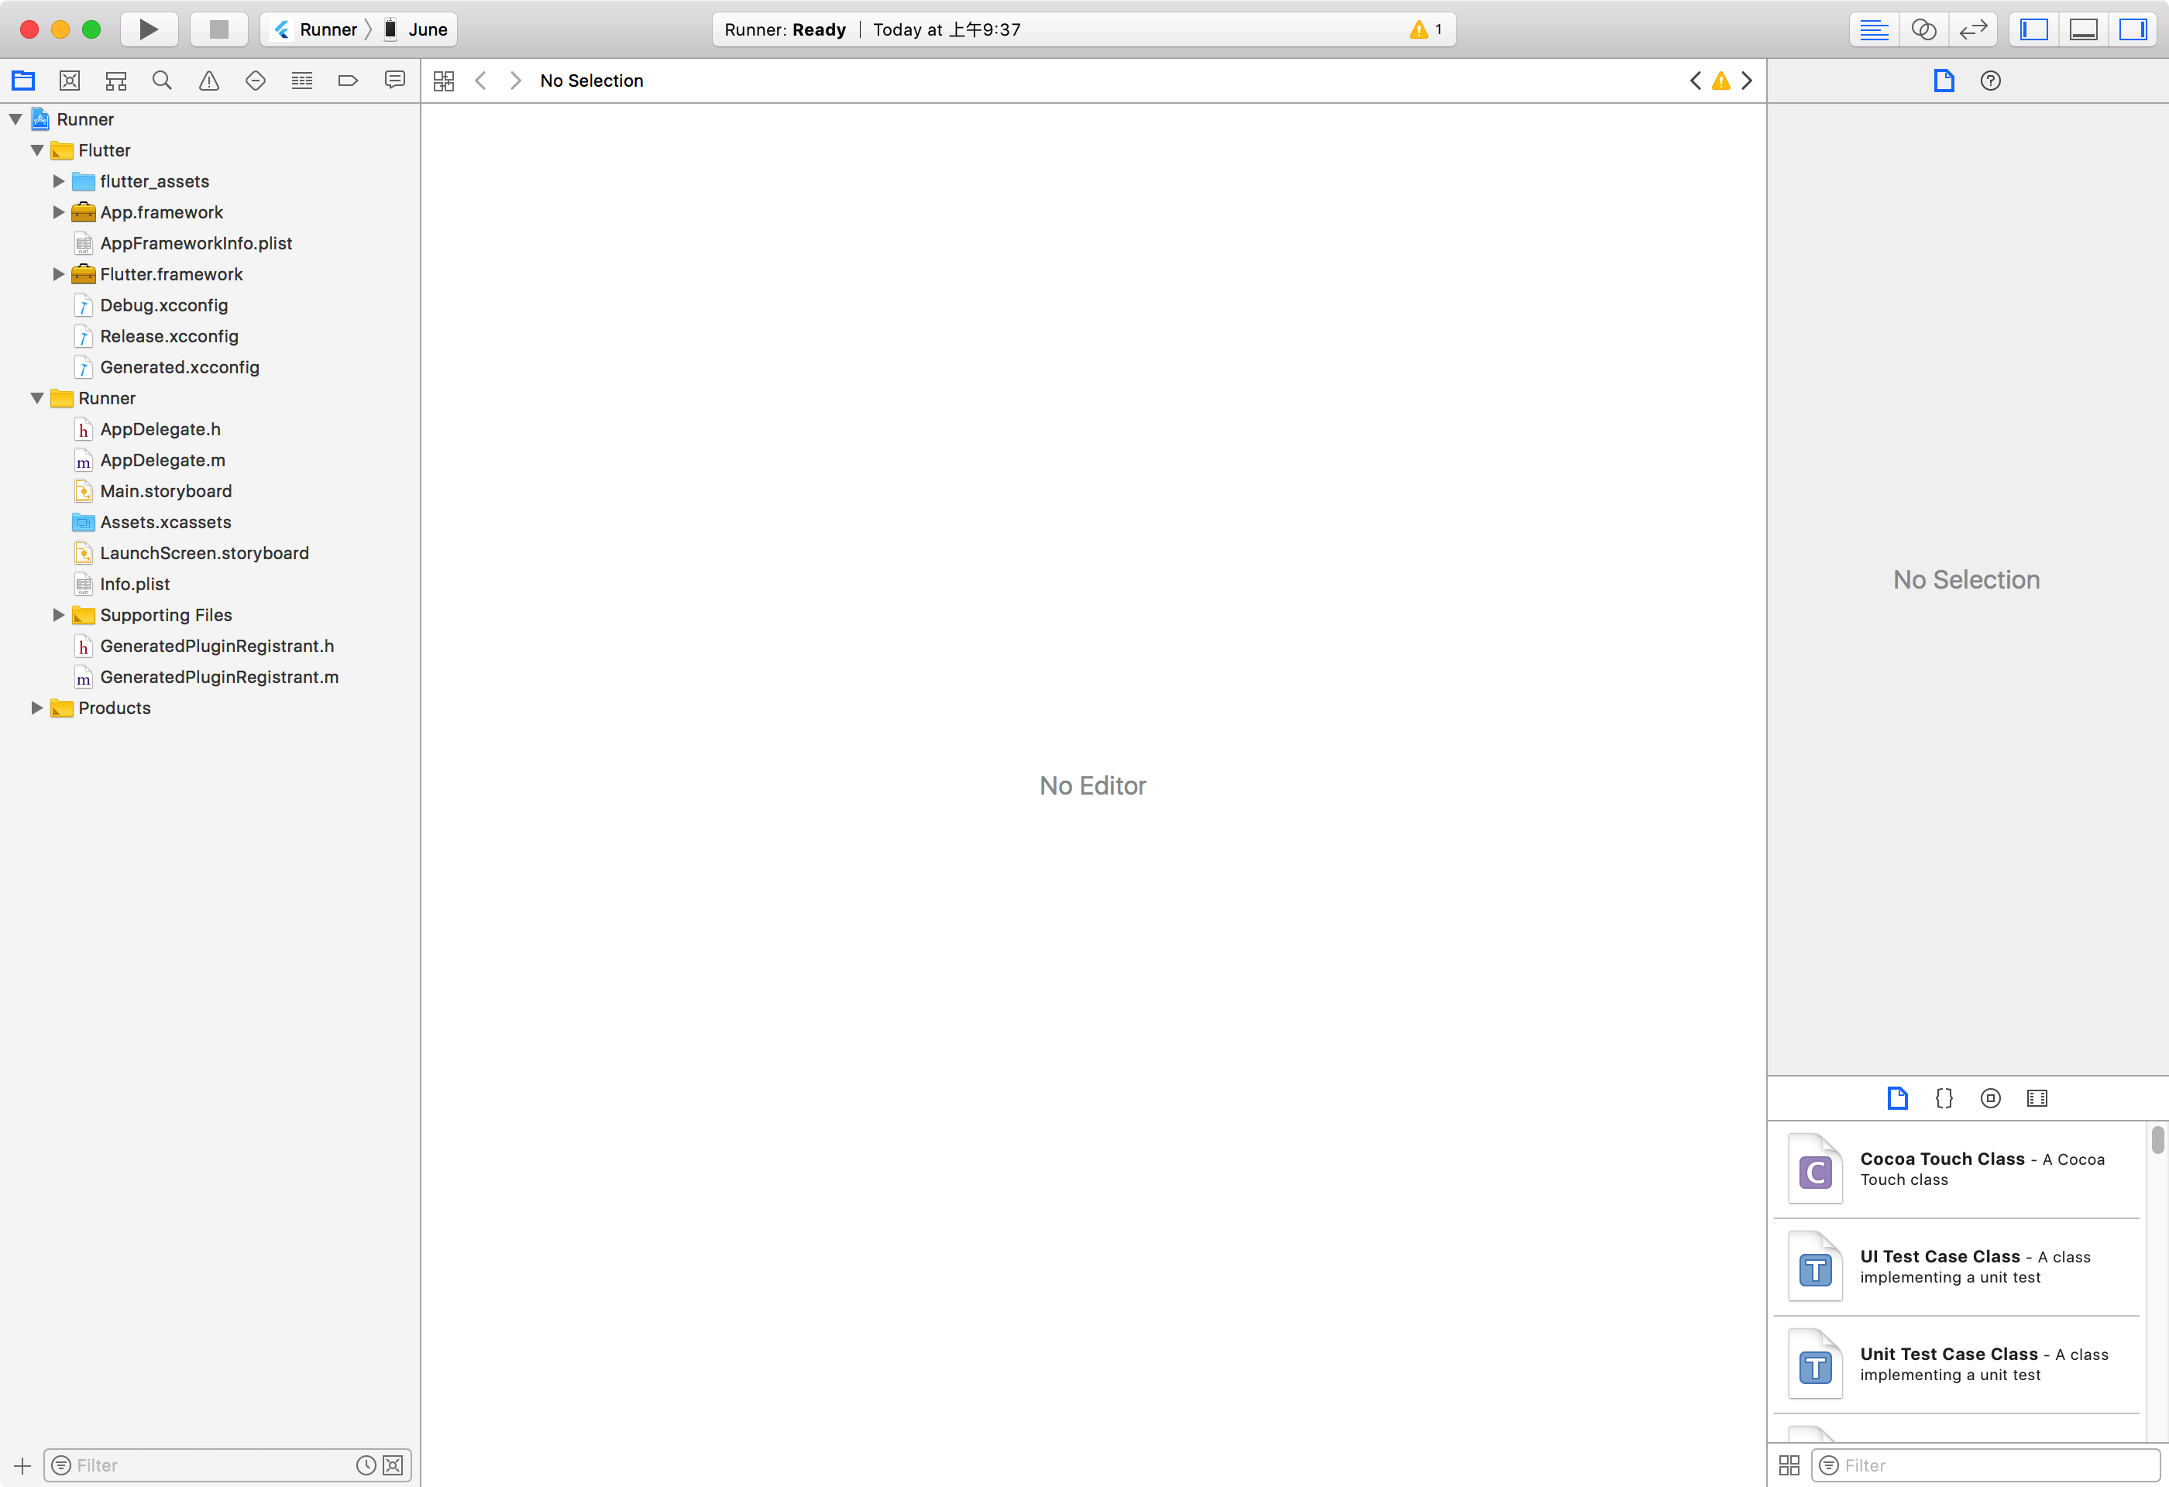Show only source-controlled files filter
The width and height of the screenshot is (2169, 1487).
click(x=393, y=1465)
